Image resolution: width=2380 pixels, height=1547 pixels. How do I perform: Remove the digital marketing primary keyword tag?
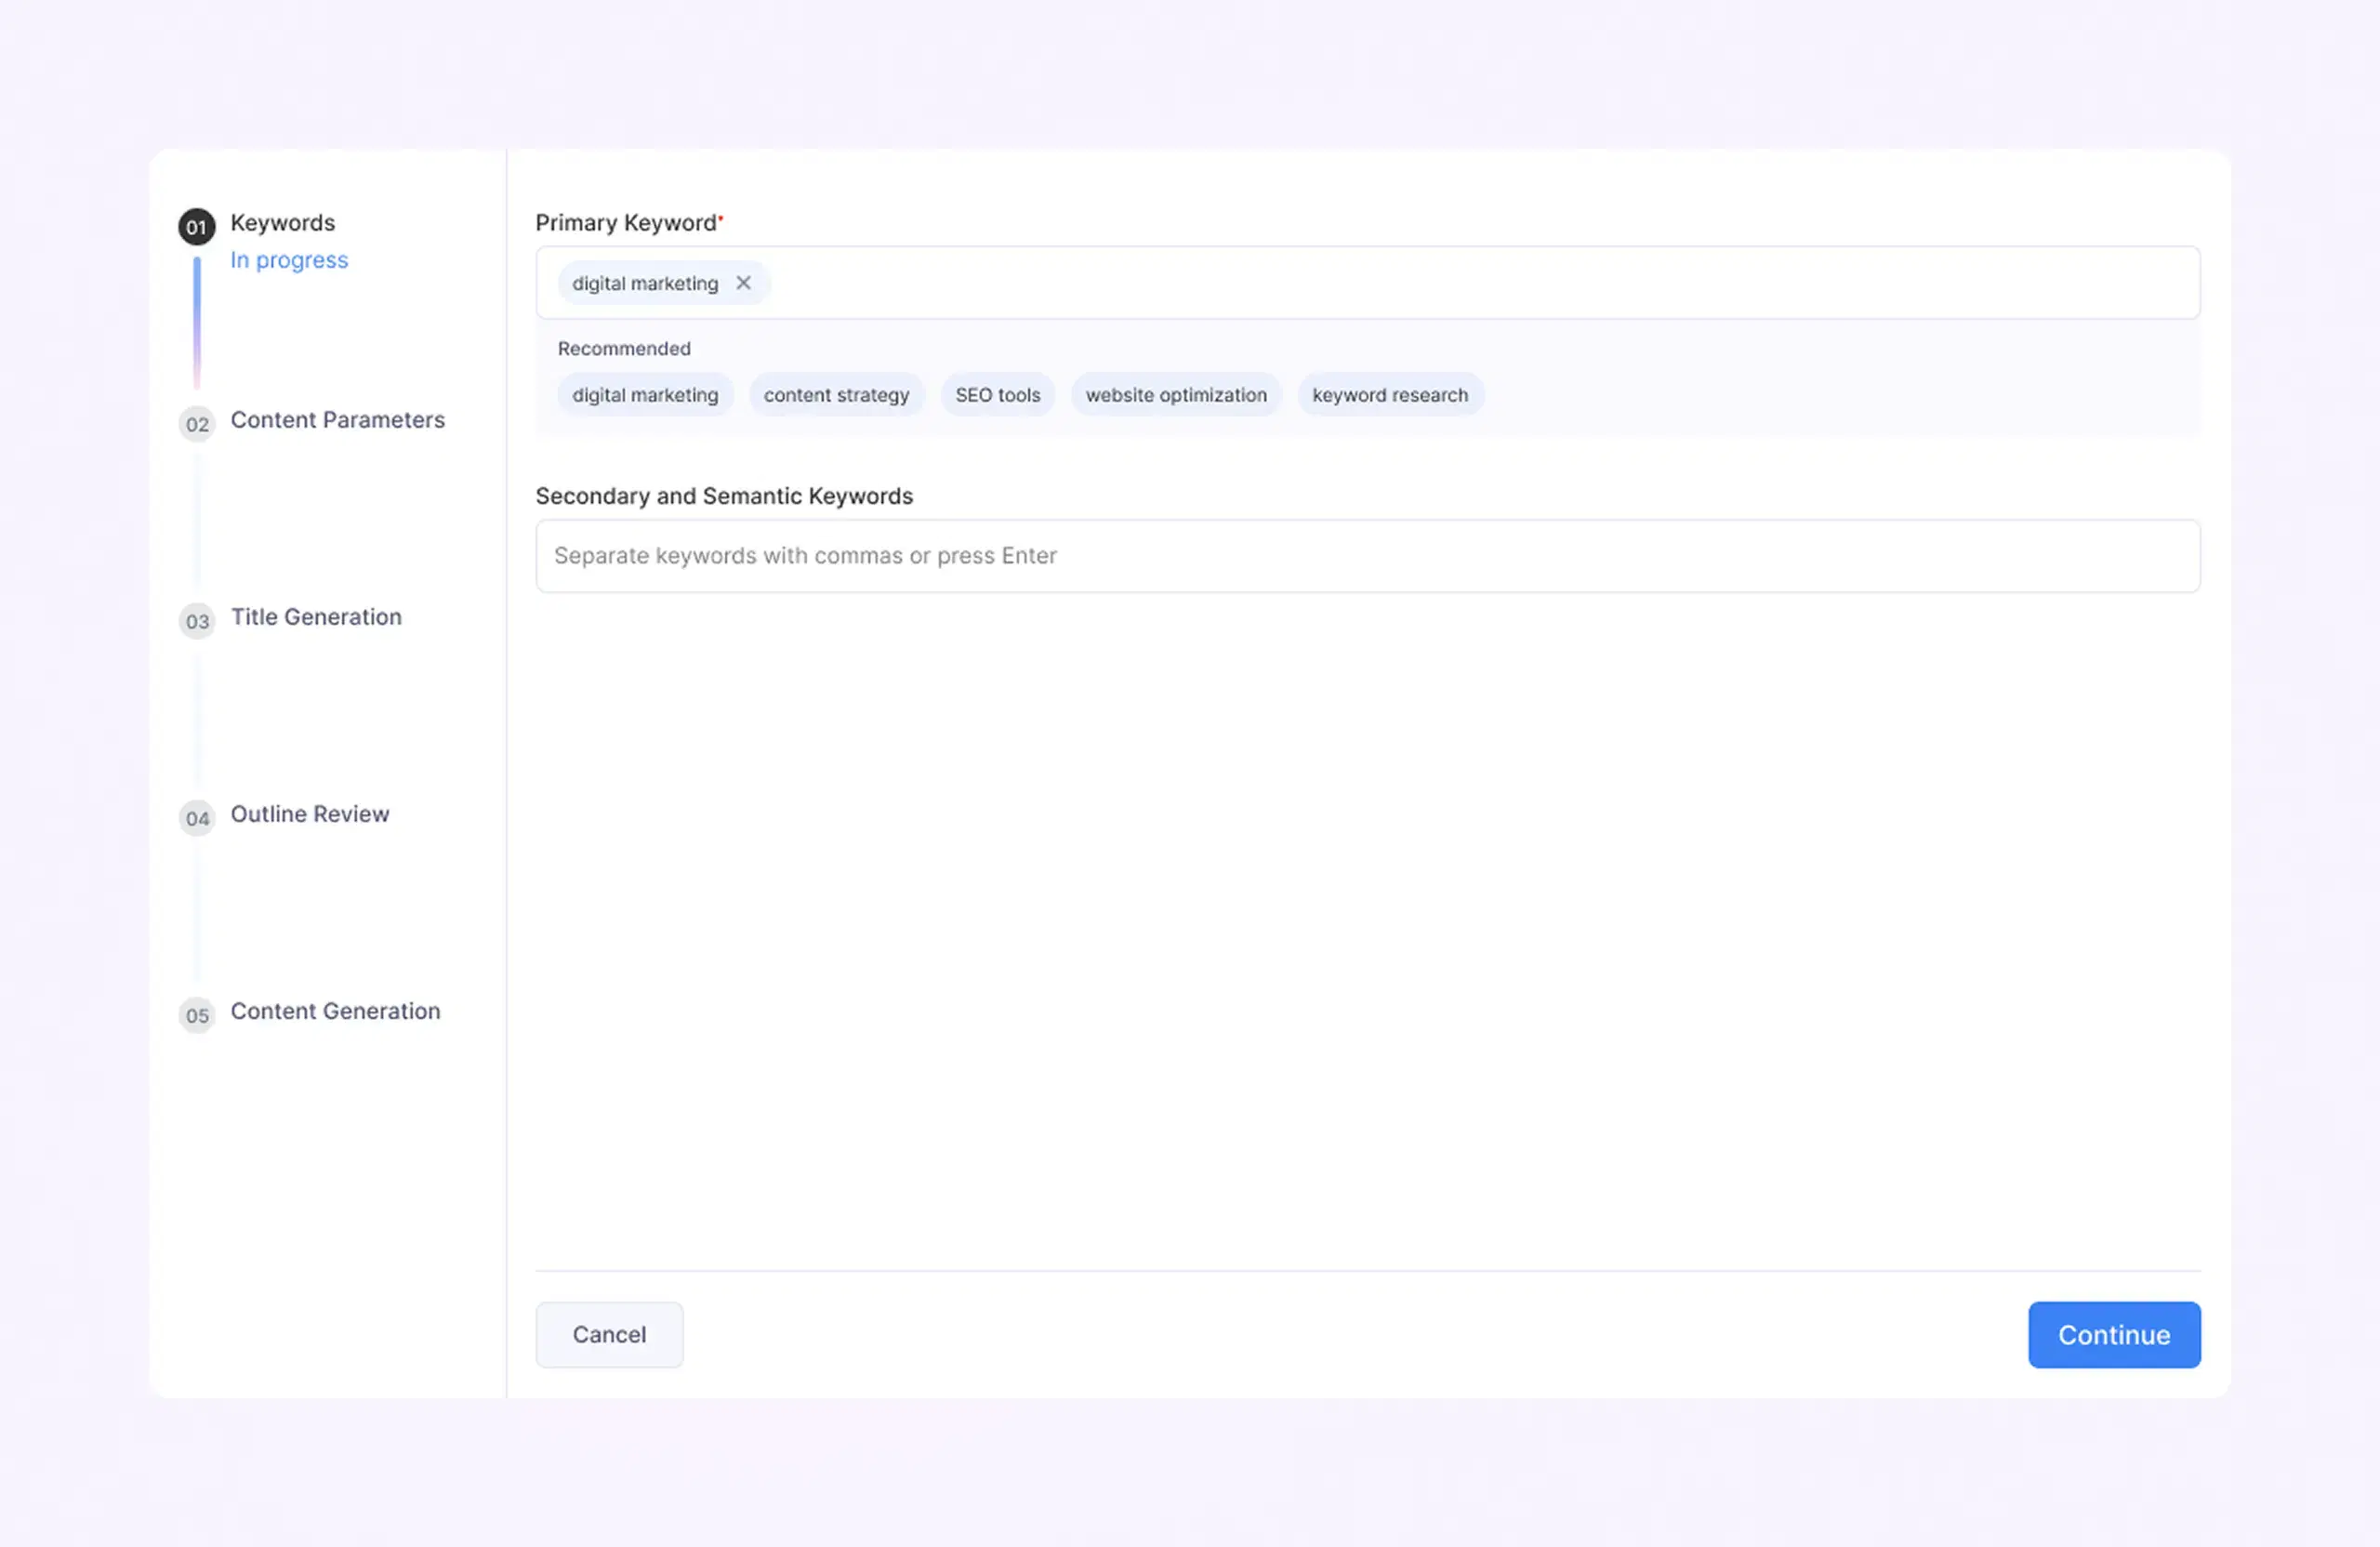(x=743, y=283)
